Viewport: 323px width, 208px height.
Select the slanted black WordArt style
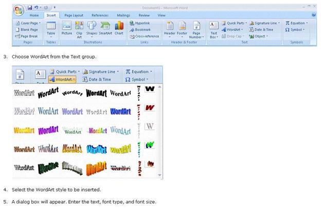pyautogui.click(x=48, y=93)
